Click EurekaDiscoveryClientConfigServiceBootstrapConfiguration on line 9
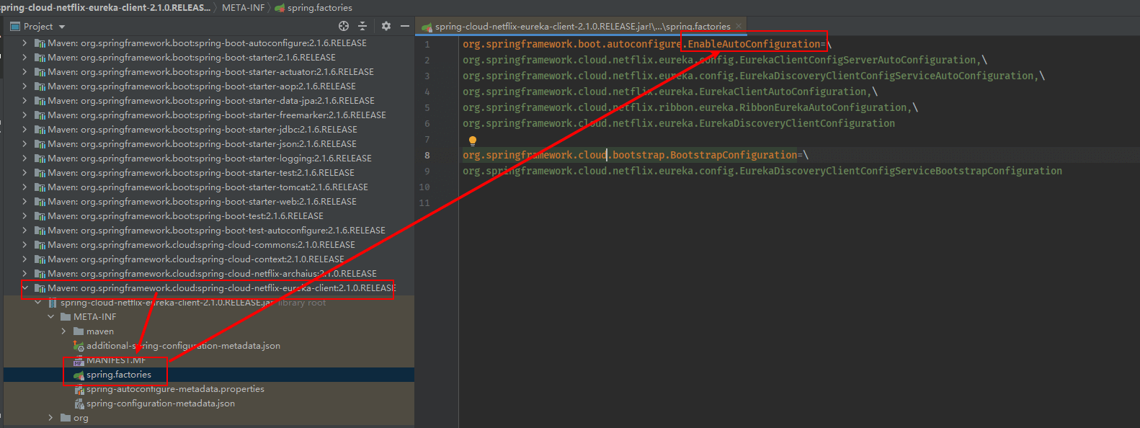 [901, 171]
